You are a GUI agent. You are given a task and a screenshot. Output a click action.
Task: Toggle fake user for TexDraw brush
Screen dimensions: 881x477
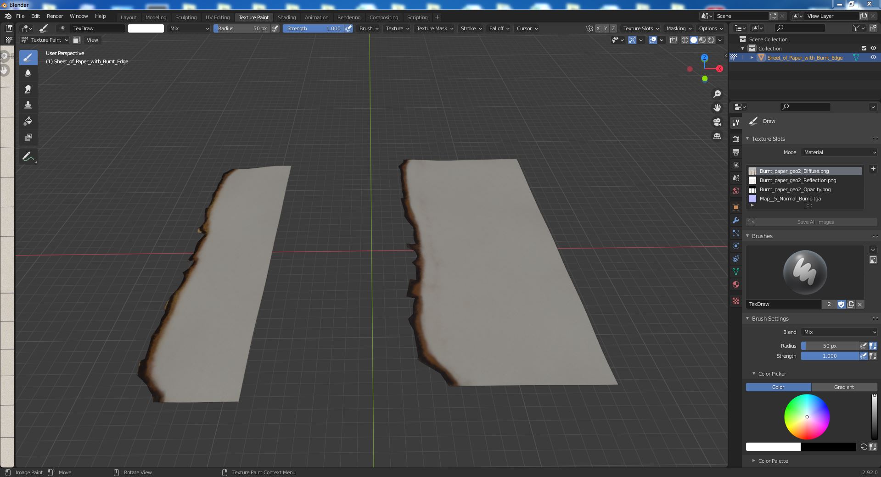(841, 304)
